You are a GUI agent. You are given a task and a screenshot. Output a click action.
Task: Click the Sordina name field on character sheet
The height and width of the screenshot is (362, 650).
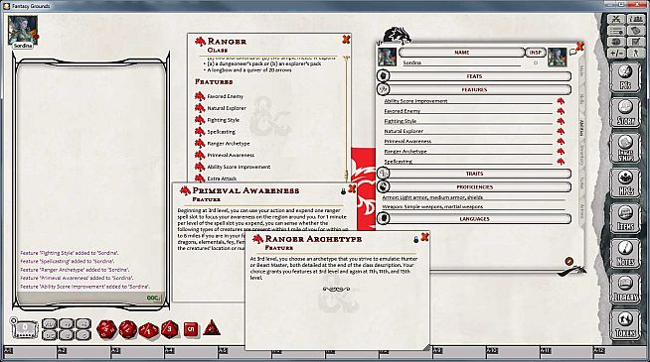pos(461,62)
